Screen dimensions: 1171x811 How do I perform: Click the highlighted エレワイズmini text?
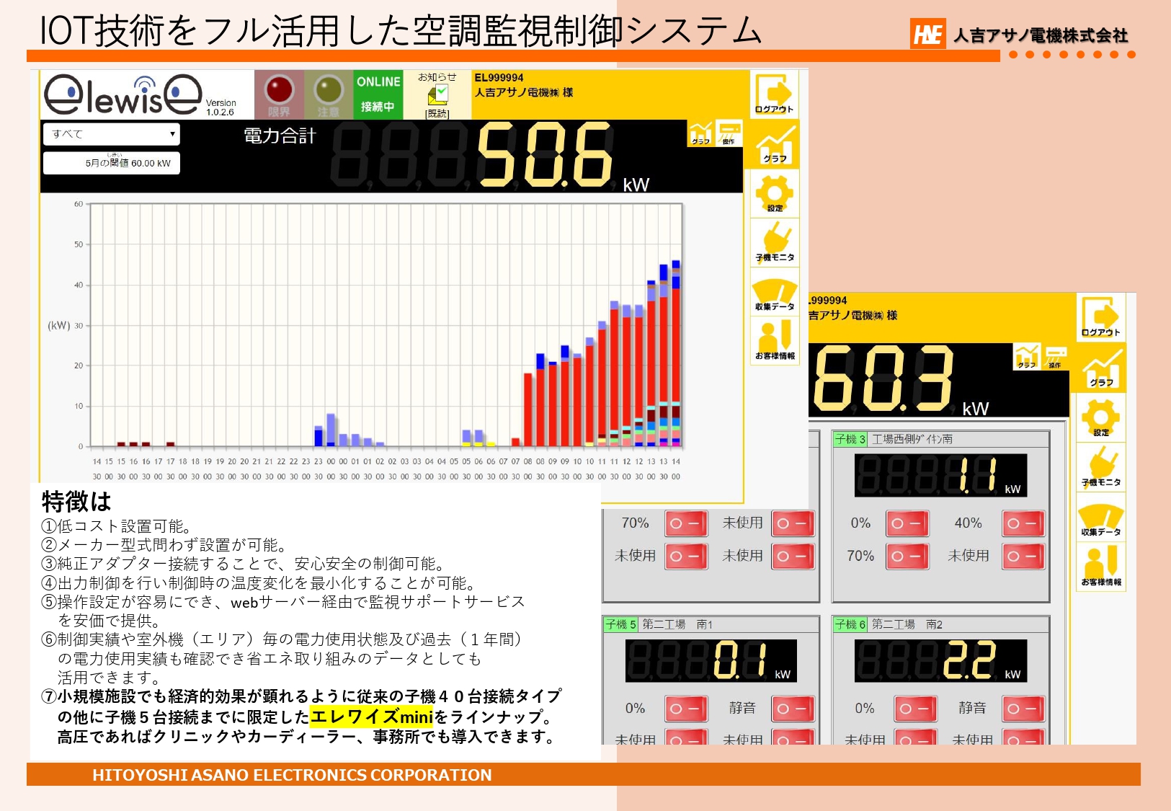pos(371,717)
